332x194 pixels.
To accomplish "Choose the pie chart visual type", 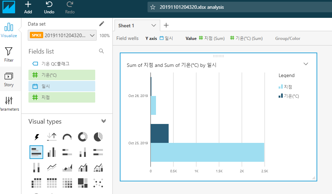I will tap(98, 137).
